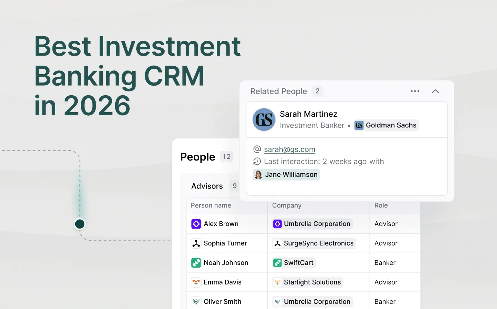Screen dimensions: 497x309
Task: Click the Emma Davis name cell
Action: coord(227,282)
